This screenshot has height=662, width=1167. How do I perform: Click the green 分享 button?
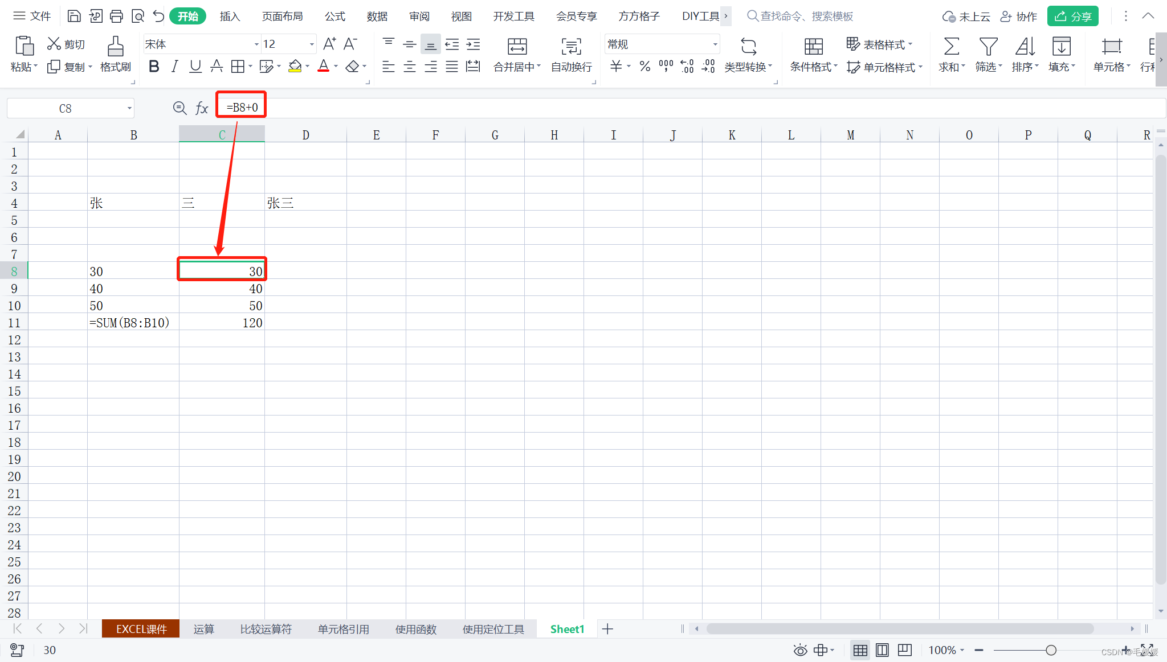(x=1073, y=16)
